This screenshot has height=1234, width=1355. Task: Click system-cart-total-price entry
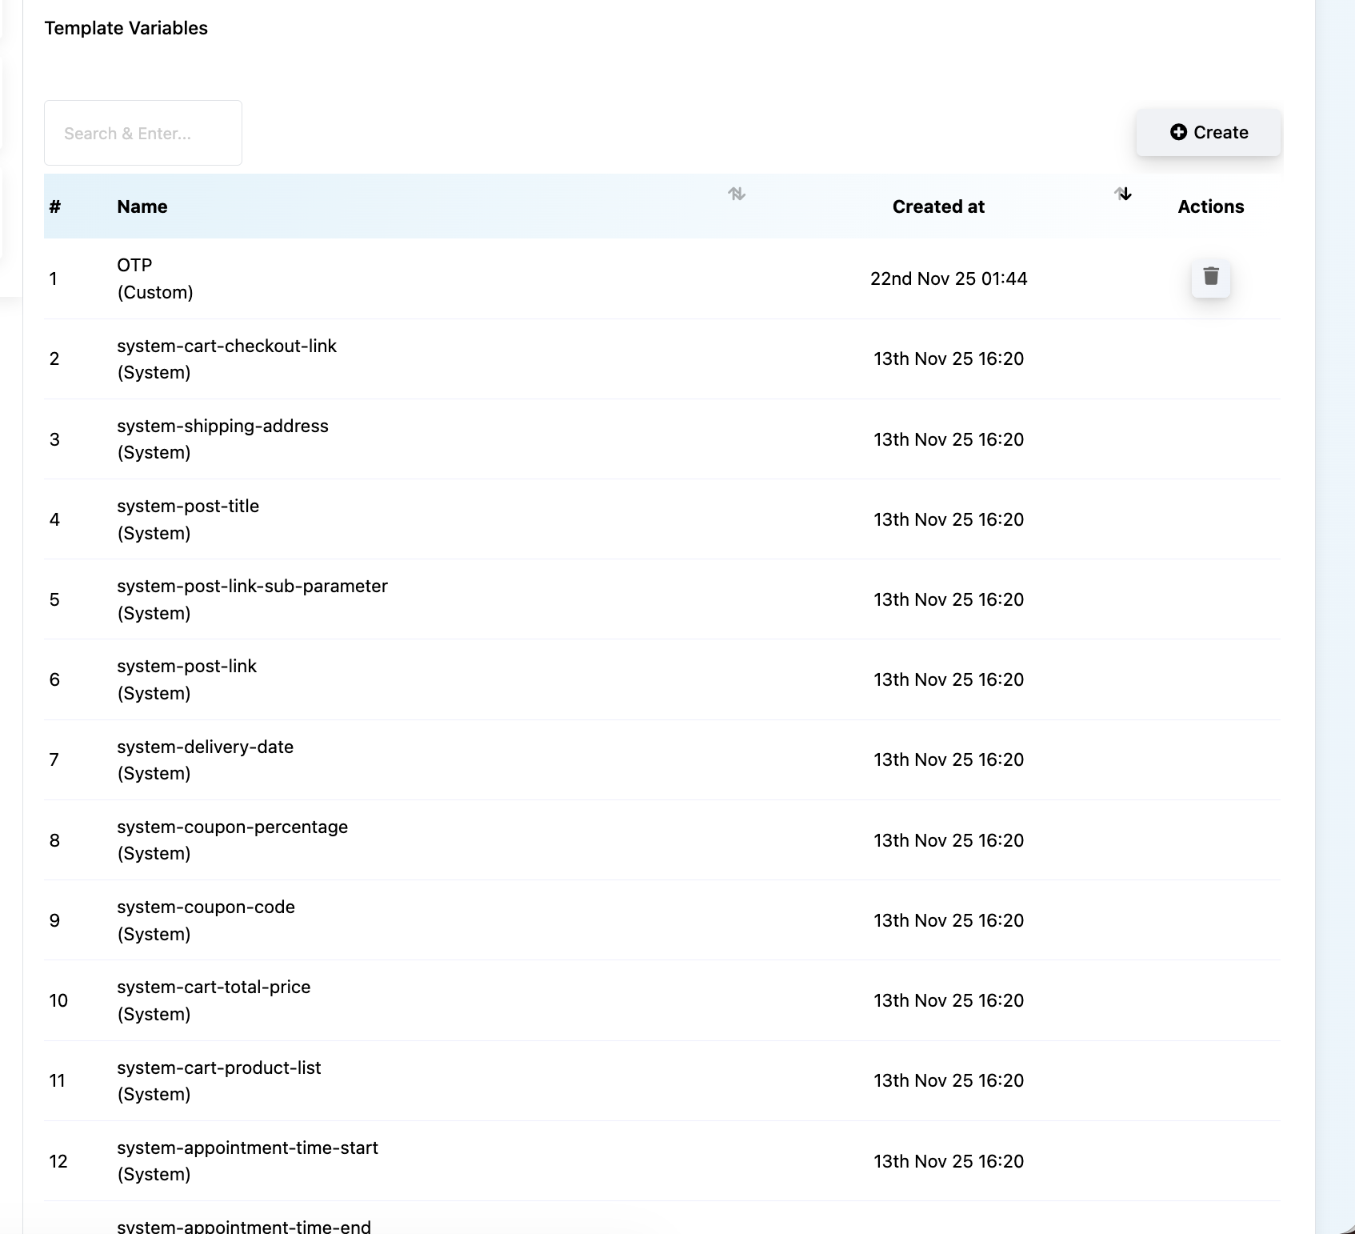[214, 988]
